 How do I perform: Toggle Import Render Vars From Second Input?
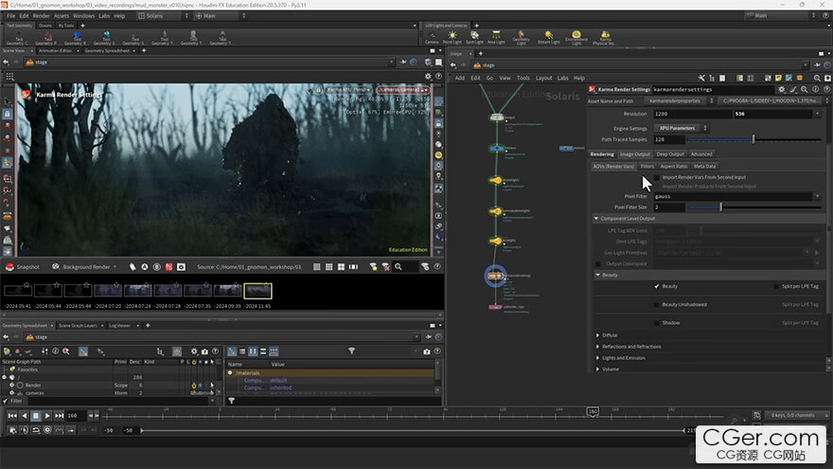tap(657, 177)
